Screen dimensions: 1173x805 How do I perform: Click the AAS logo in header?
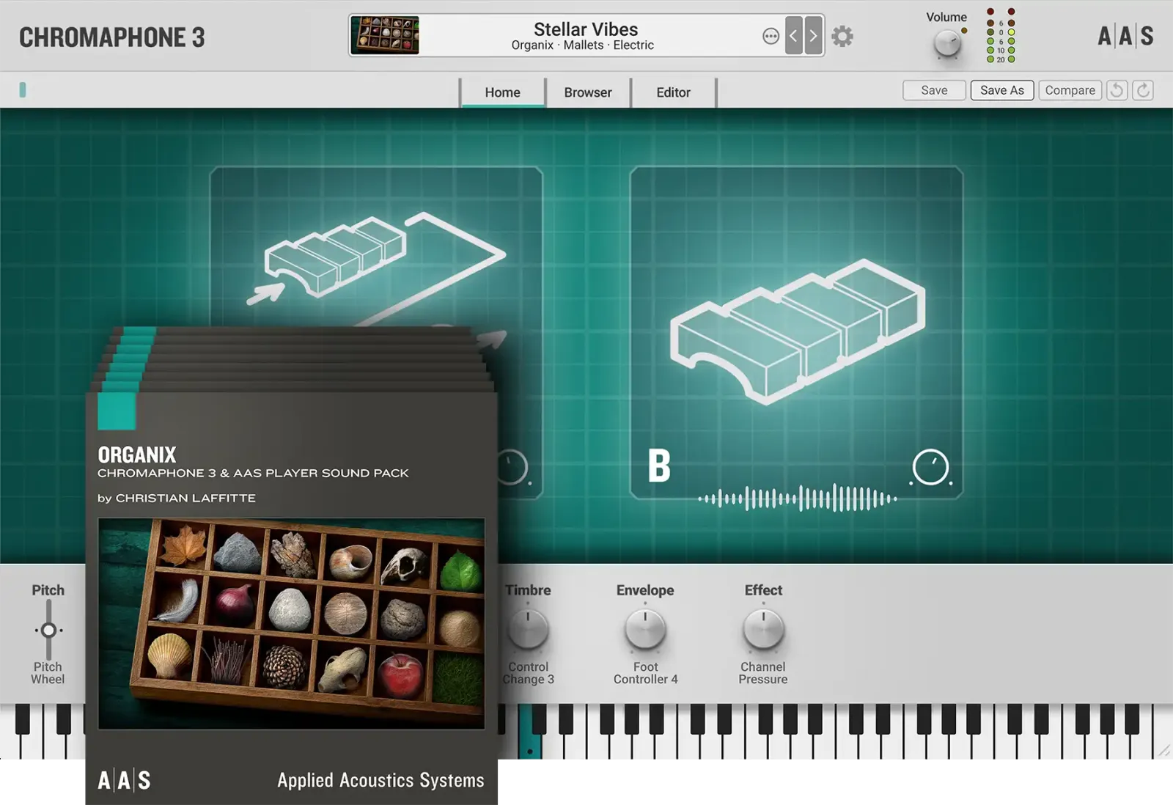click(x=1125, y=35)
